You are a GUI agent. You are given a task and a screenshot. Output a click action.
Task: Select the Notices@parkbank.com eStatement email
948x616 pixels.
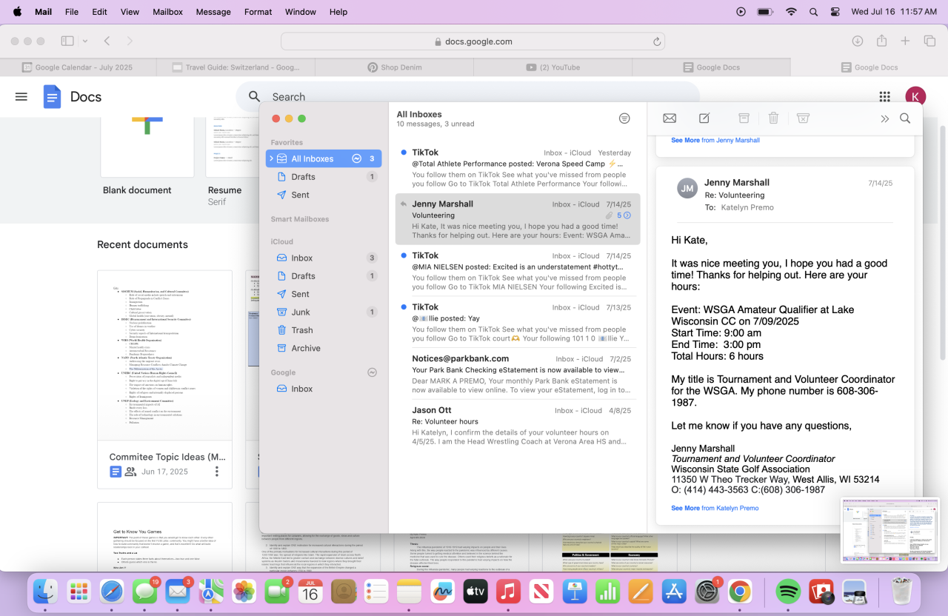[x=518, y=373]
